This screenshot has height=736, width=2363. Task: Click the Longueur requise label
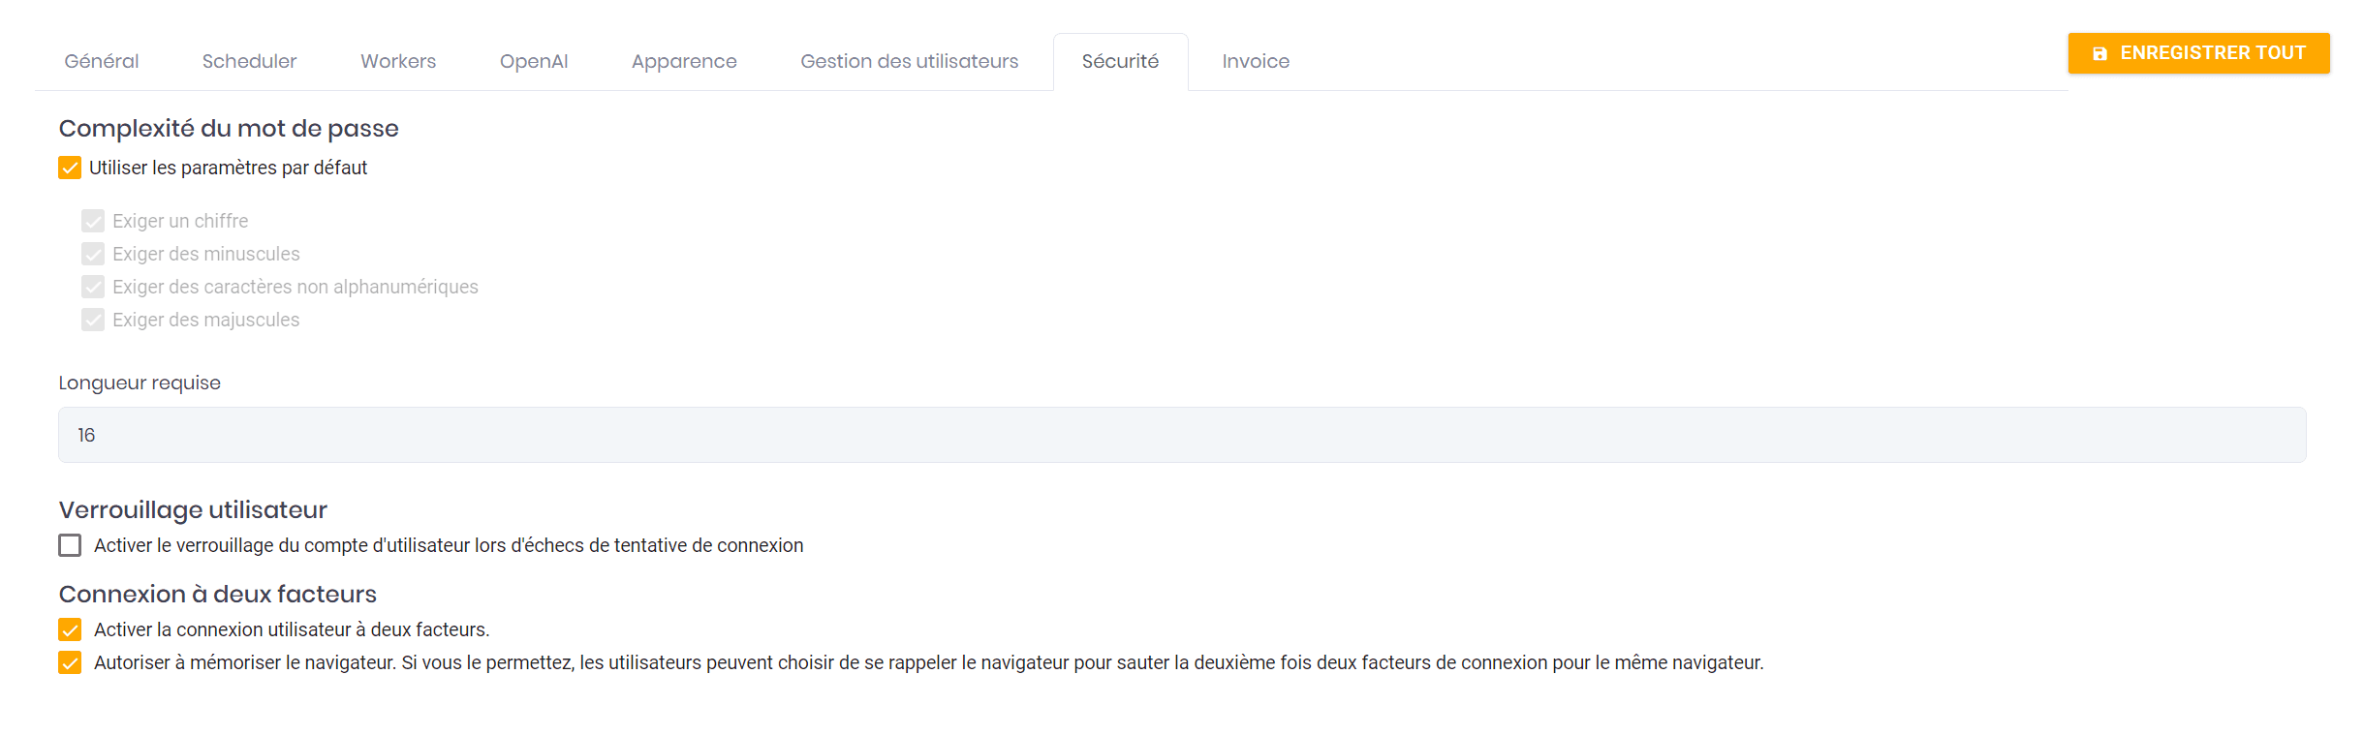(140, 383)
